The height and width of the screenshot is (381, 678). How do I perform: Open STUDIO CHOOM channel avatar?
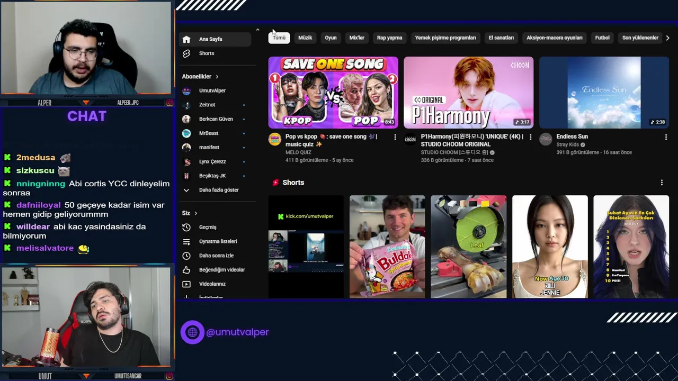[x=410, y=139]
